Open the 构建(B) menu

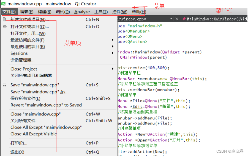[x=45, y=12]
